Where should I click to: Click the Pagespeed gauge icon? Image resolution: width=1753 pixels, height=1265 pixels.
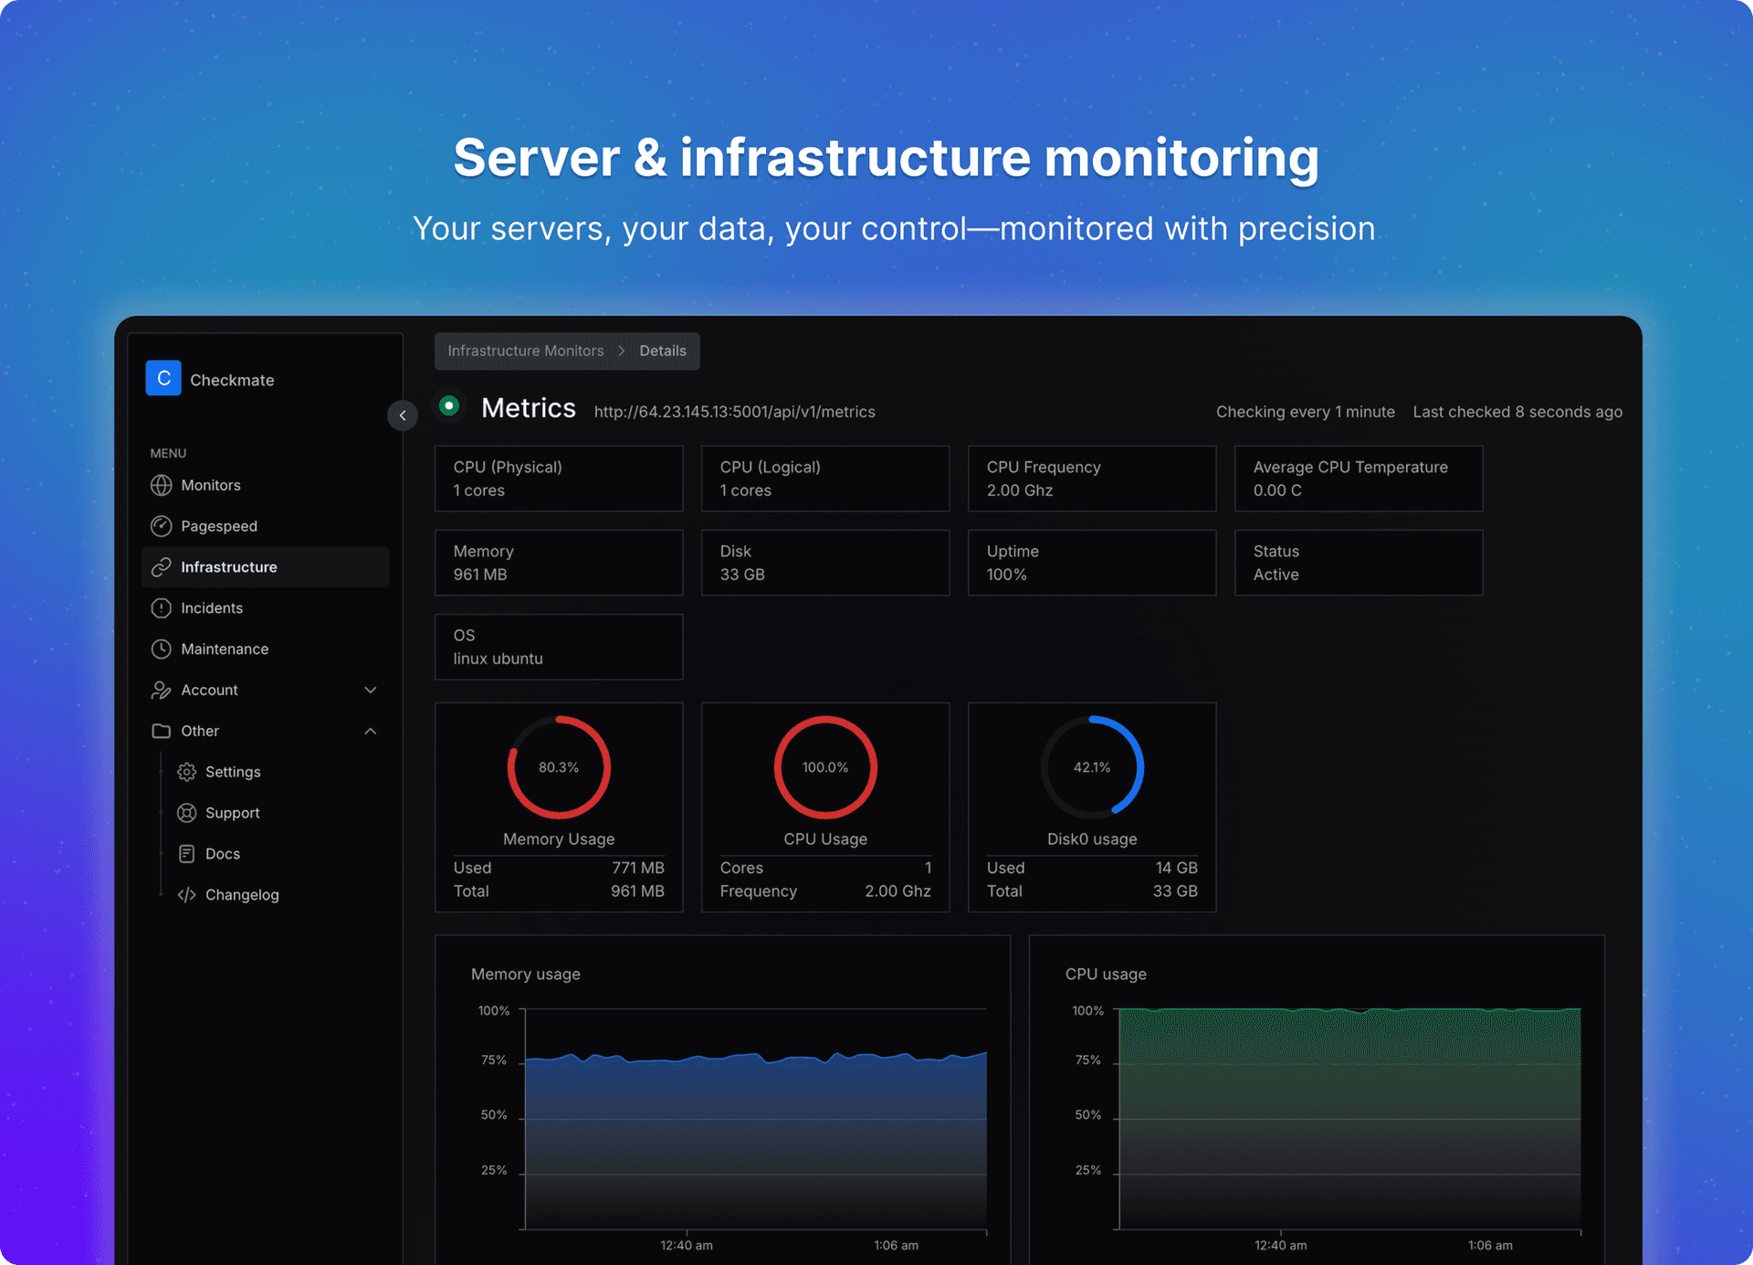coord(162,526)
